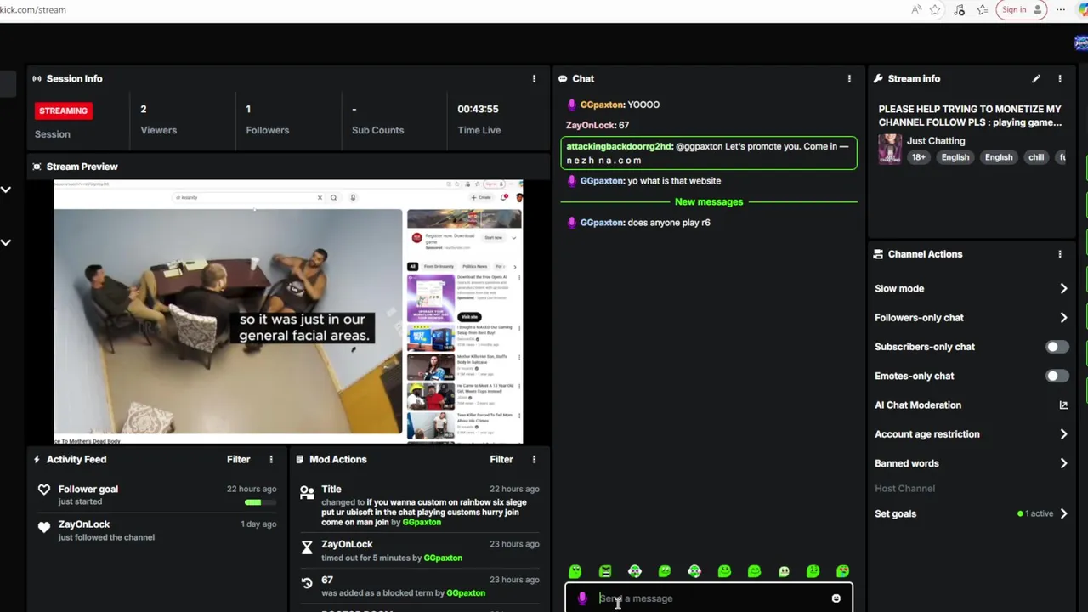Viewport: 1088px width, 612px height.
Task: Click upper chevron on left sidebar
Action: 6,190
